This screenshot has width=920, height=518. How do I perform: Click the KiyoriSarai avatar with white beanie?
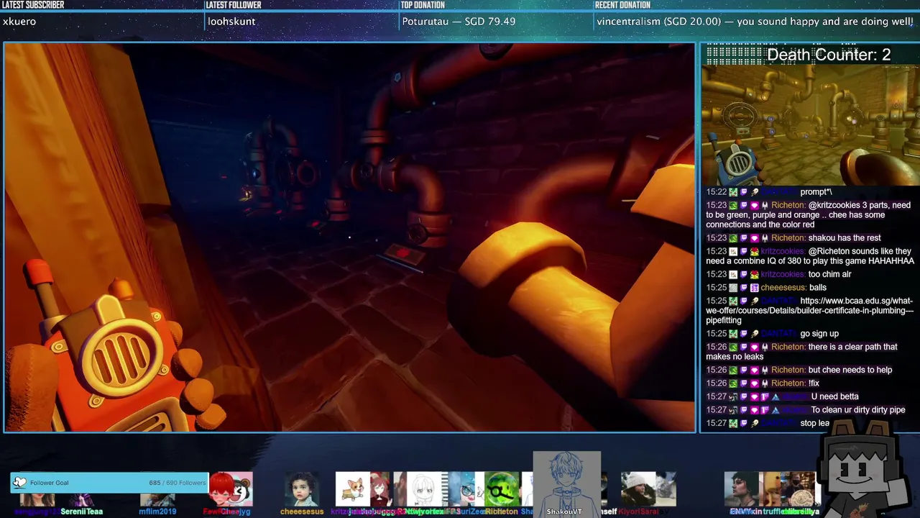[638, 489]
